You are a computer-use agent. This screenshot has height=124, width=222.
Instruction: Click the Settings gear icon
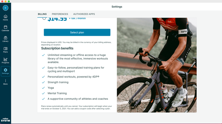coord(6,70)
